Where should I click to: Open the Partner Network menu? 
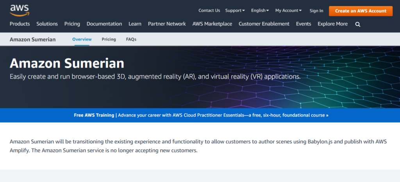[167, 24]
